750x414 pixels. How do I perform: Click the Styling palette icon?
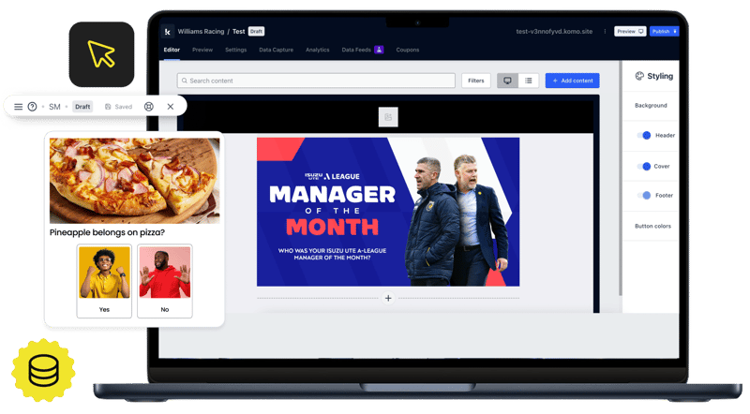tap(639, 76)
